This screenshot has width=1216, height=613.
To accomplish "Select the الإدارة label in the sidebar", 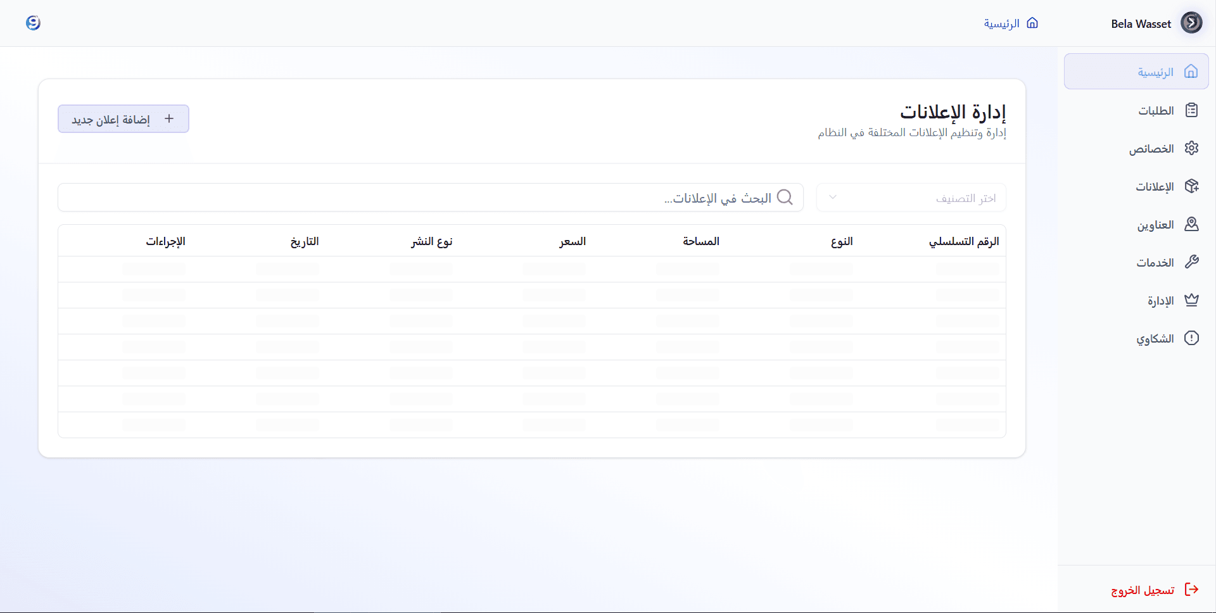I will (1161, 301).
